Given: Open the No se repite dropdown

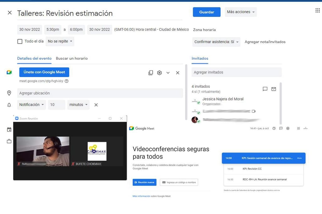Looking at the screenshot, I should (x=60, y=41).
